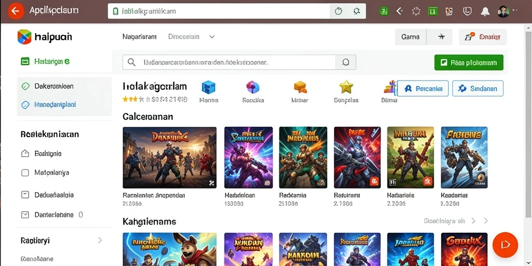Click the first chevron after Gioodnigra eln
The image size is (532, 266).
(474, 221)
